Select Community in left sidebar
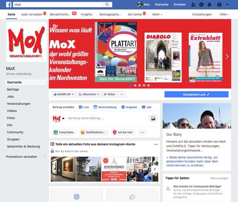 click(x=15, y=132)
